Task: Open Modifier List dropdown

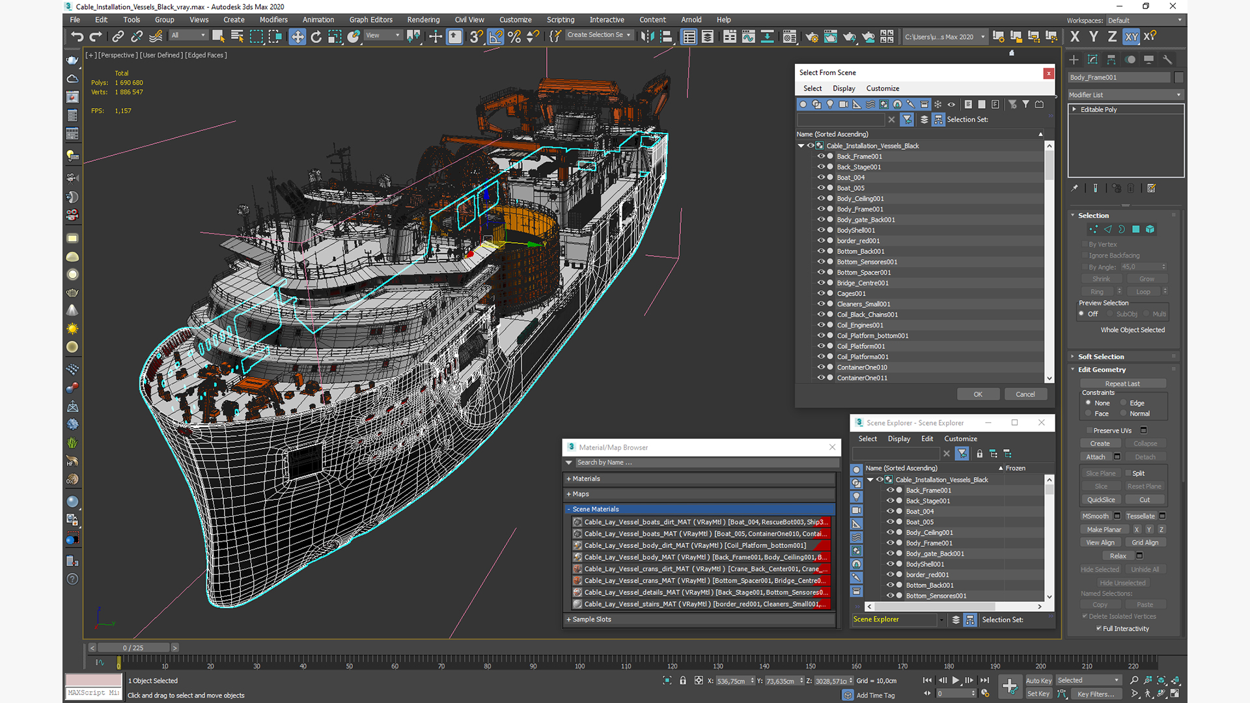Action: [x=1125, y=95]
